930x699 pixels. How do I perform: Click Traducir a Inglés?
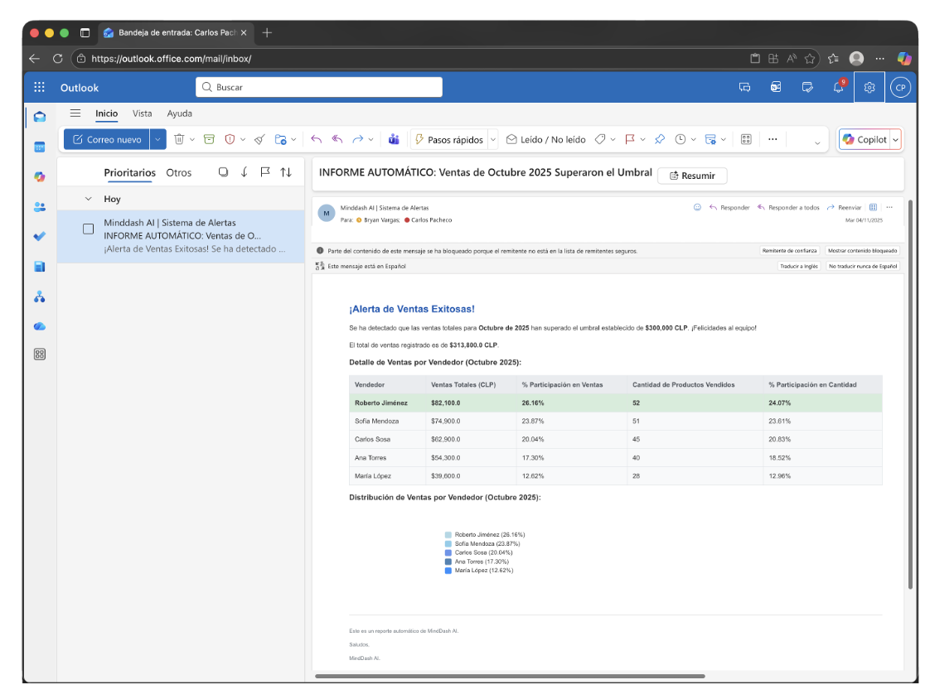(798, 266)
